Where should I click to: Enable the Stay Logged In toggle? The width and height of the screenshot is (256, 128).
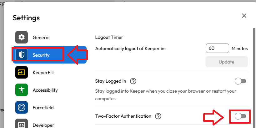(x=240, y=81)
